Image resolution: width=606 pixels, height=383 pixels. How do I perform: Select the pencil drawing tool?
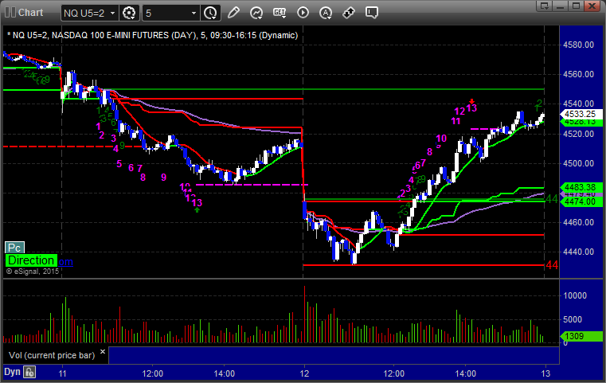[233, 13]
